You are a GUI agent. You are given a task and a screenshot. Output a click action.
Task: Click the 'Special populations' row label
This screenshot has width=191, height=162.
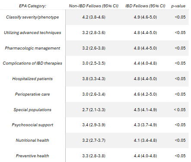(32, 110)
